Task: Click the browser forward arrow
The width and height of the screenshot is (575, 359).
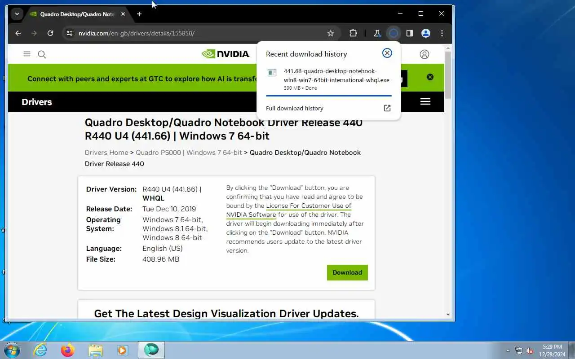Action: point(34,33)
